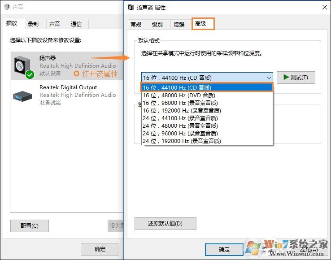Screen dimensions: 331x260
Task: Click 确定 in the speaker properties dialog
Action: (x=224, y=249)
